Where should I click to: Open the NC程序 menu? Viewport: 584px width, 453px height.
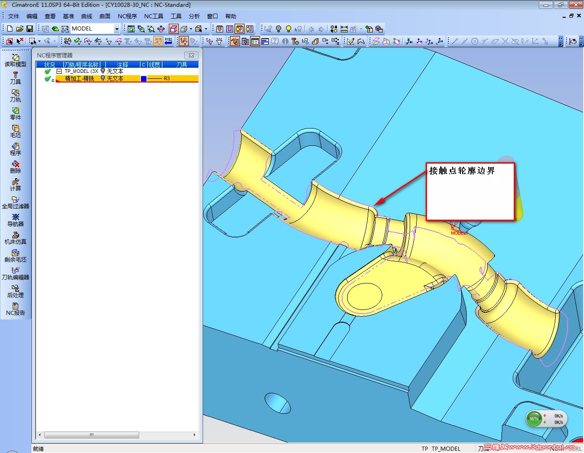127,16
